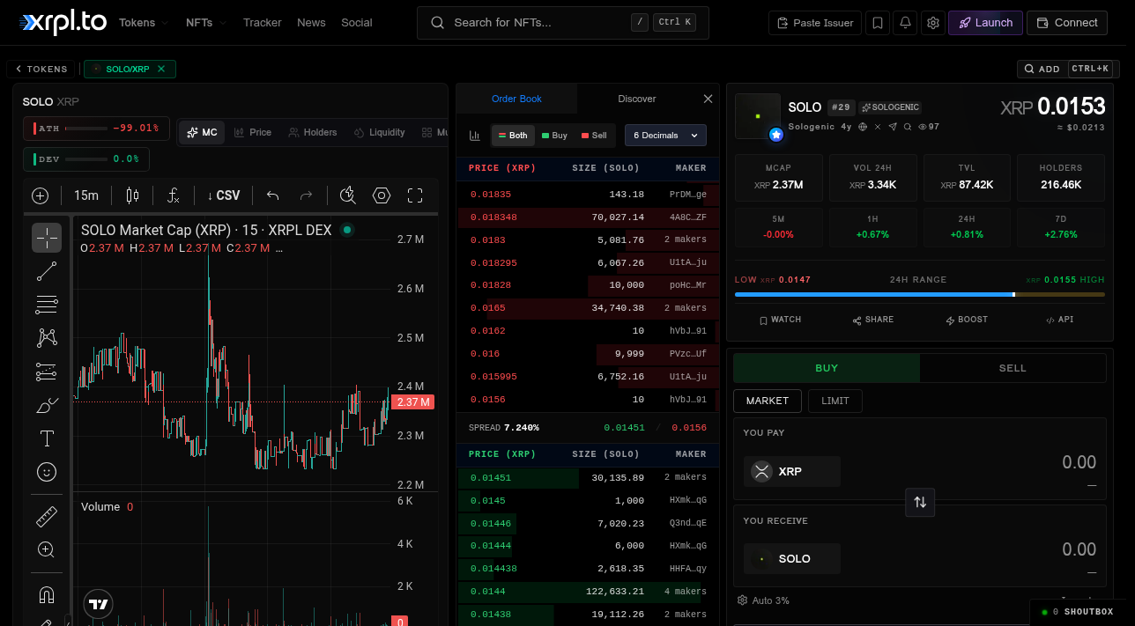
Task: Swap pay and receive currencies
Action: coord(920,502)
